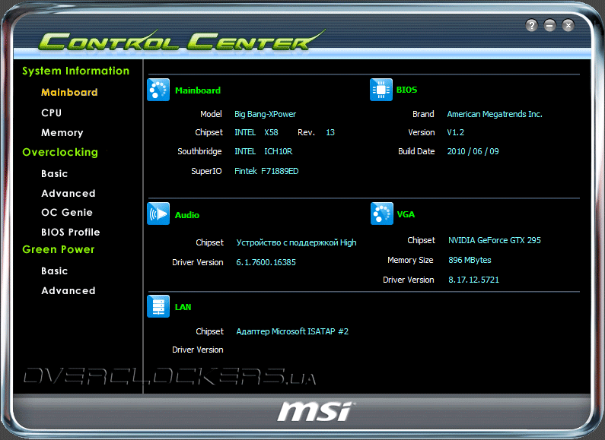Open the CPU information page
This screenshot has height=440, width=605.
51,112
